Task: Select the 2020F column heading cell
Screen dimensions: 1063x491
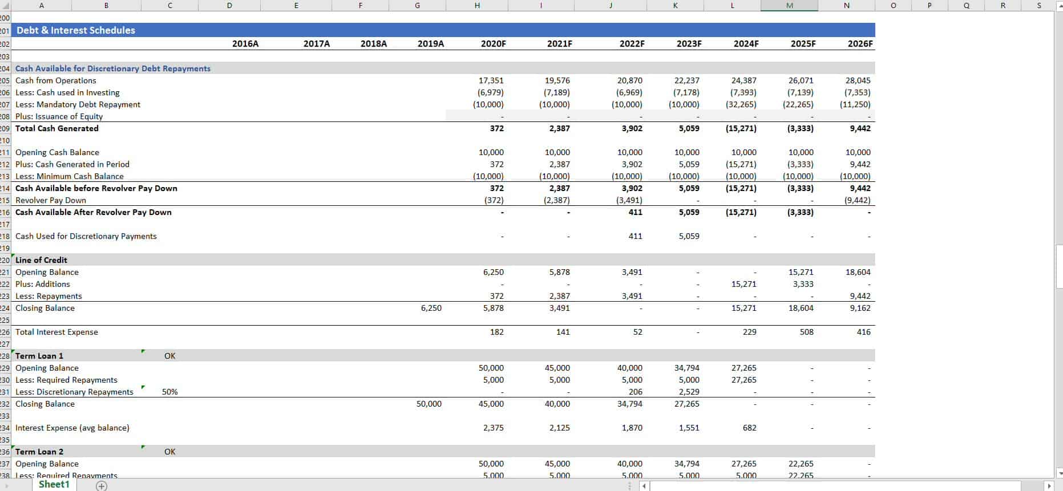Action: click(x=493, y=44)
